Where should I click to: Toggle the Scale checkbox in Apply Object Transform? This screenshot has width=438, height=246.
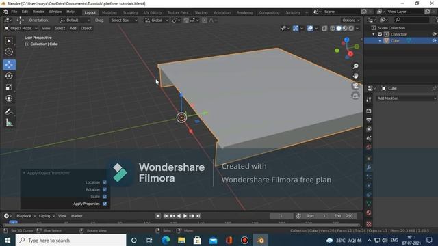point(105,197)
